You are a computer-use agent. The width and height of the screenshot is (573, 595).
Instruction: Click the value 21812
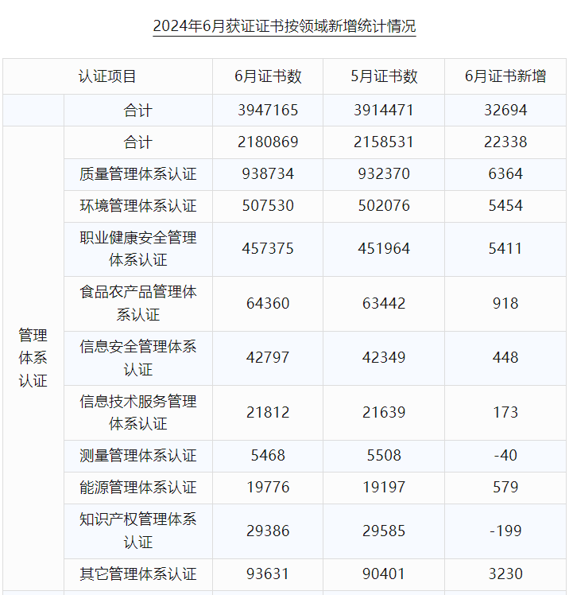point(268,412)
